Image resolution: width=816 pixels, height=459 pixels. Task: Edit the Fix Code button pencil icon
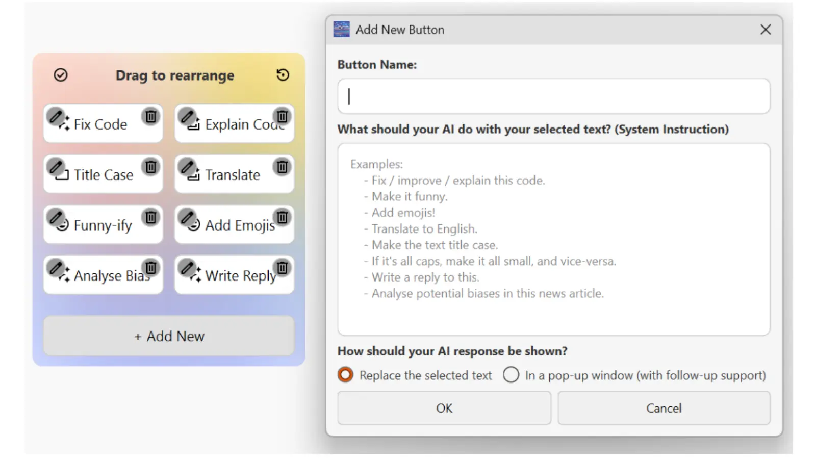point(56,116)
